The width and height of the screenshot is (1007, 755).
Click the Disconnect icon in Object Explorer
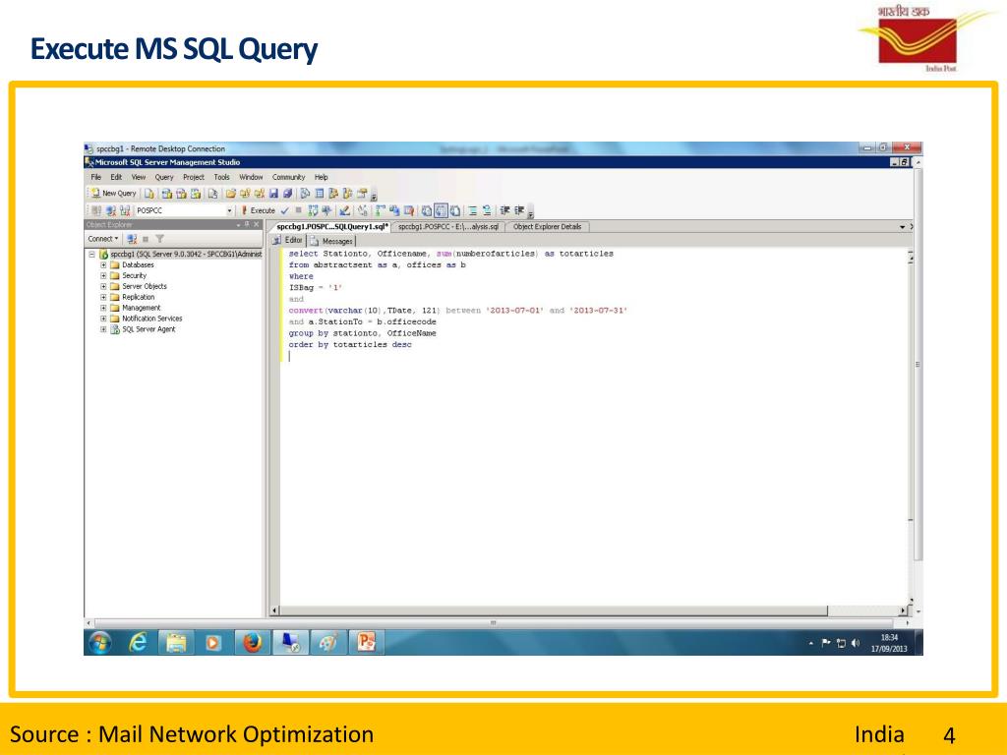point(133,239)
